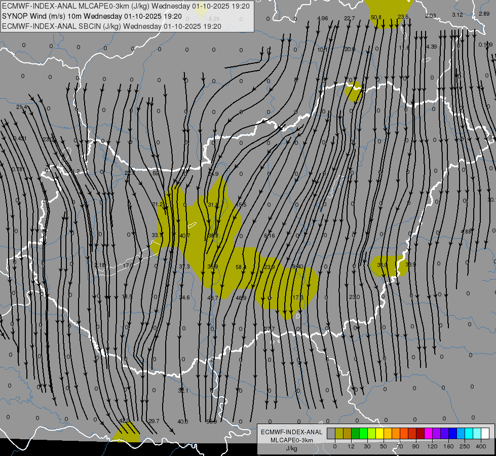Click the map value '29.7'
The height and width of the screenshot is (456, 496).
pyautogui.click(x=154, y=421)
